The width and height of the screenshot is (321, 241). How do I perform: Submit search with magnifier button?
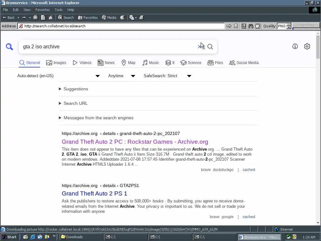210,47
